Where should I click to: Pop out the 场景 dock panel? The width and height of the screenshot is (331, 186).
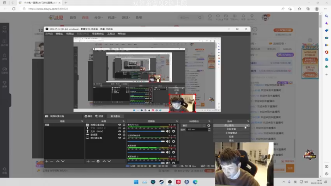point(82,121)
